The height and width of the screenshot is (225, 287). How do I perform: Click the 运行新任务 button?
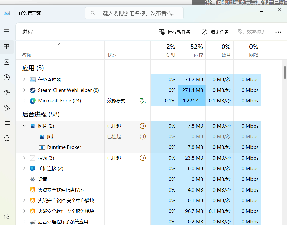pyautogui.click(x=174, y=32)
